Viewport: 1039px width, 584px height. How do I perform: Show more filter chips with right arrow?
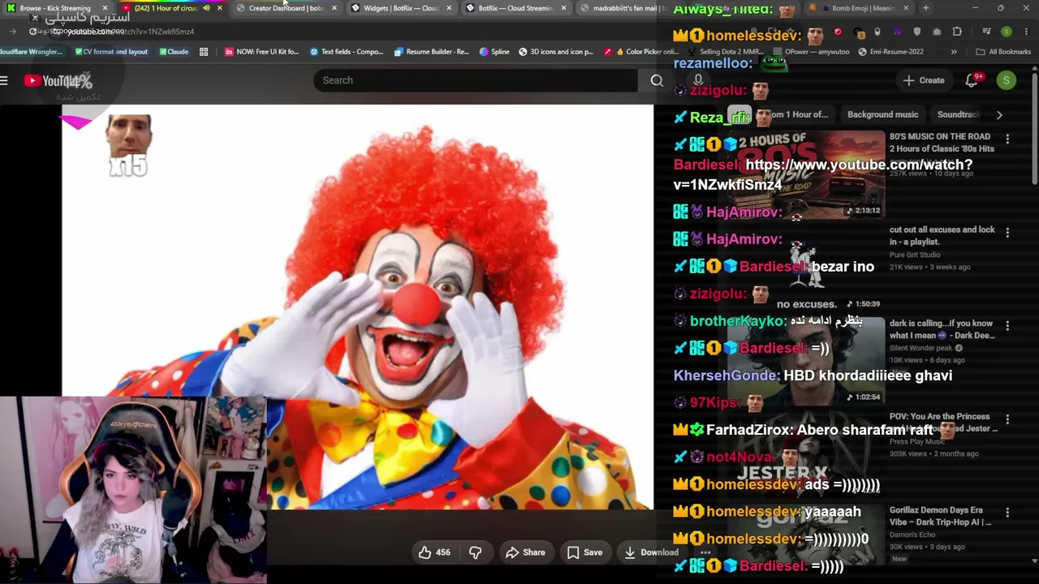(999, 115)
